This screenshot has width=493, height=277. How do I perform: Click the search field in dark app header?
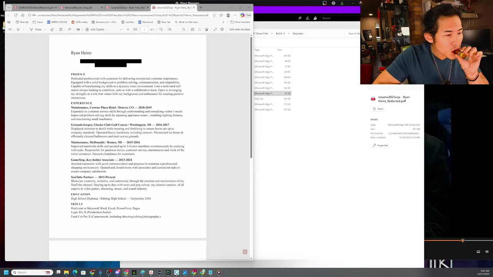(340, 18)
